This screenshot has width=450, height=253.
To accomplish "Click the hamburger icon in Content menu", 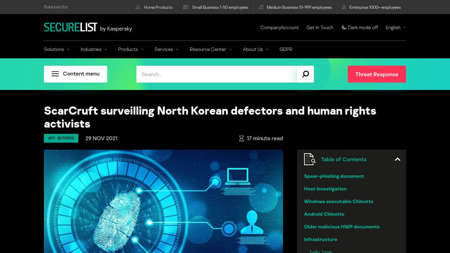I will tap(55, 74).
